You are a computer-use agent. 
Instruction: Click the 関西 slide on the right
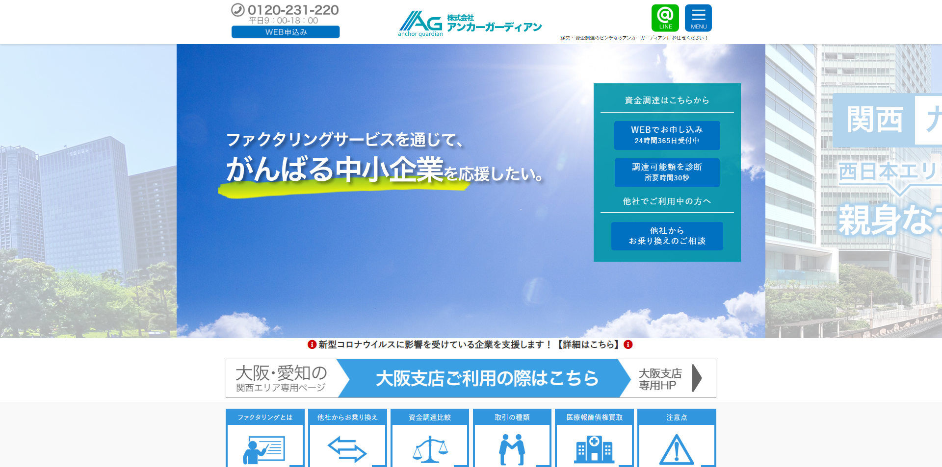point(874,120)
